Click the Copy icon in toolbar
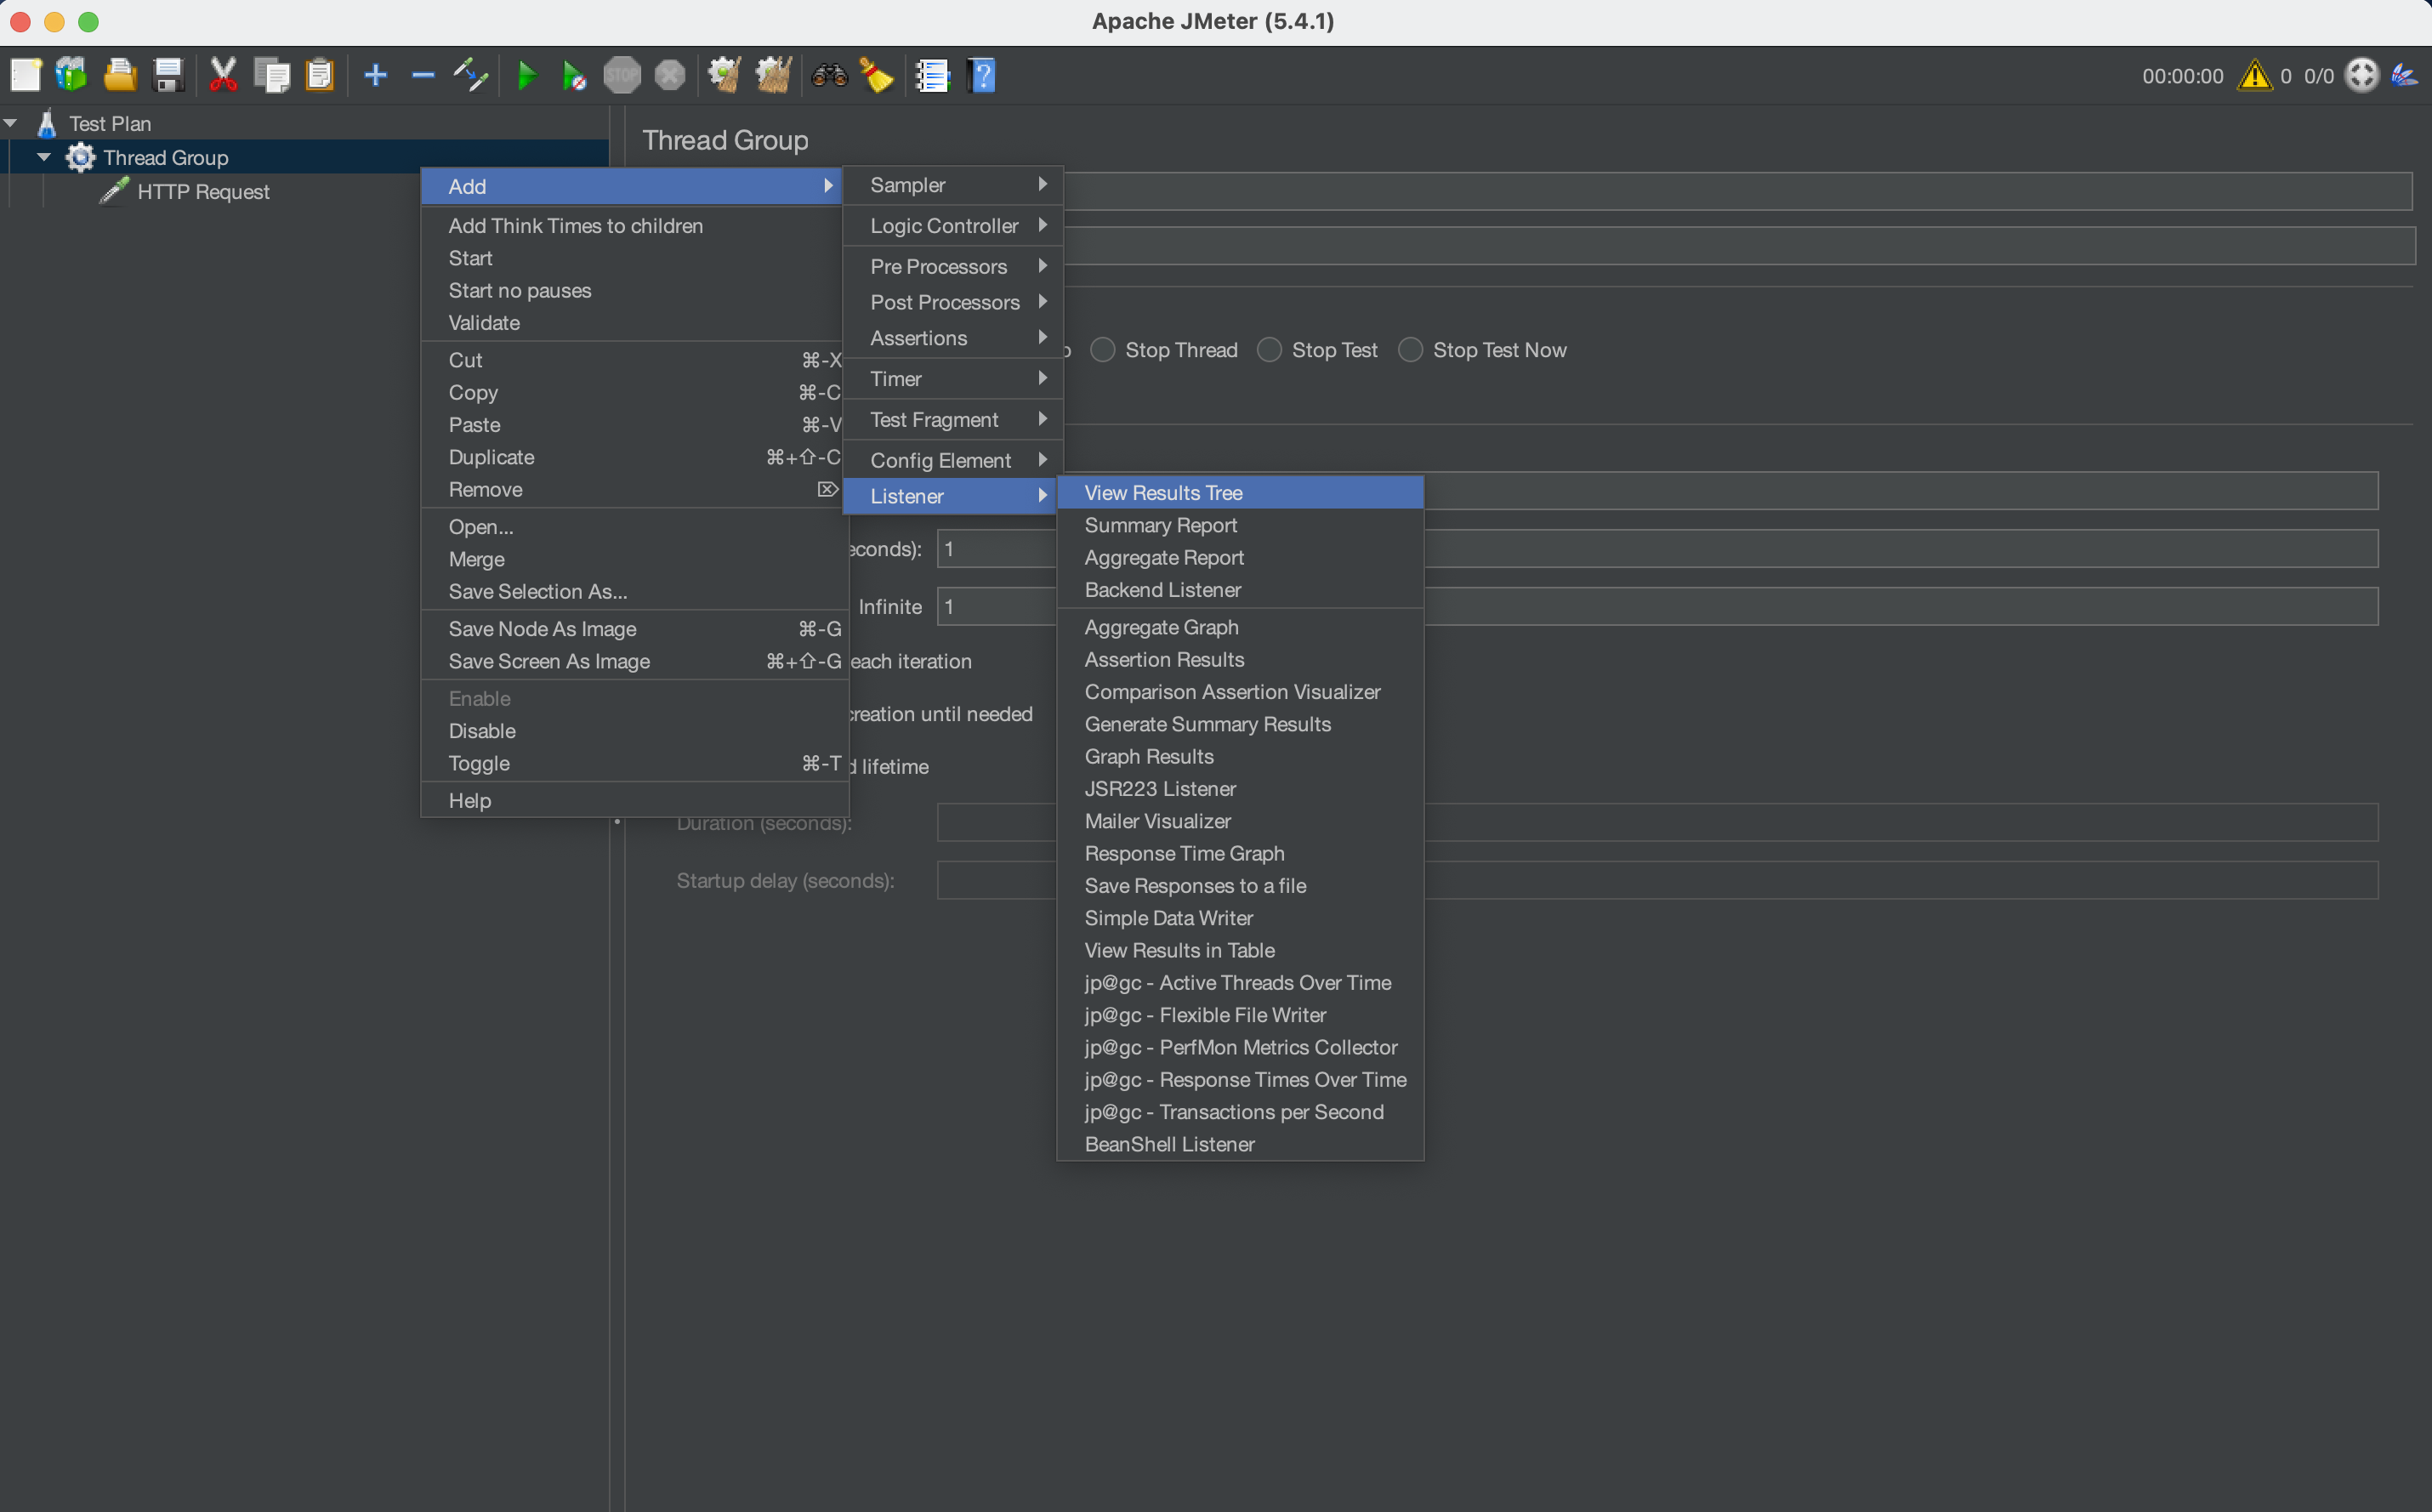2432x1512 pixels. coord(272,75)
